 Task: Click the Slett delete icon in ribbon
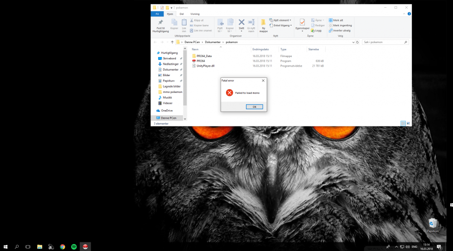[241, 23]
